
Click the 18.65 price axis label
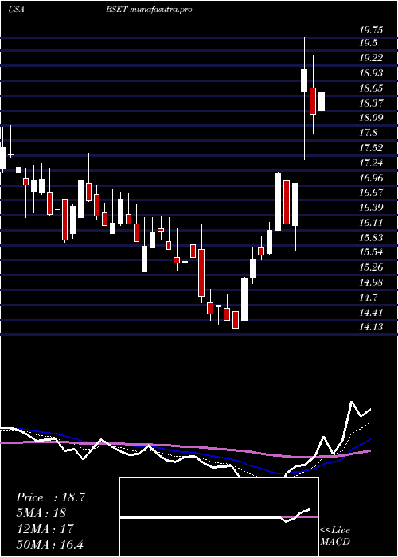click(371, 88)
